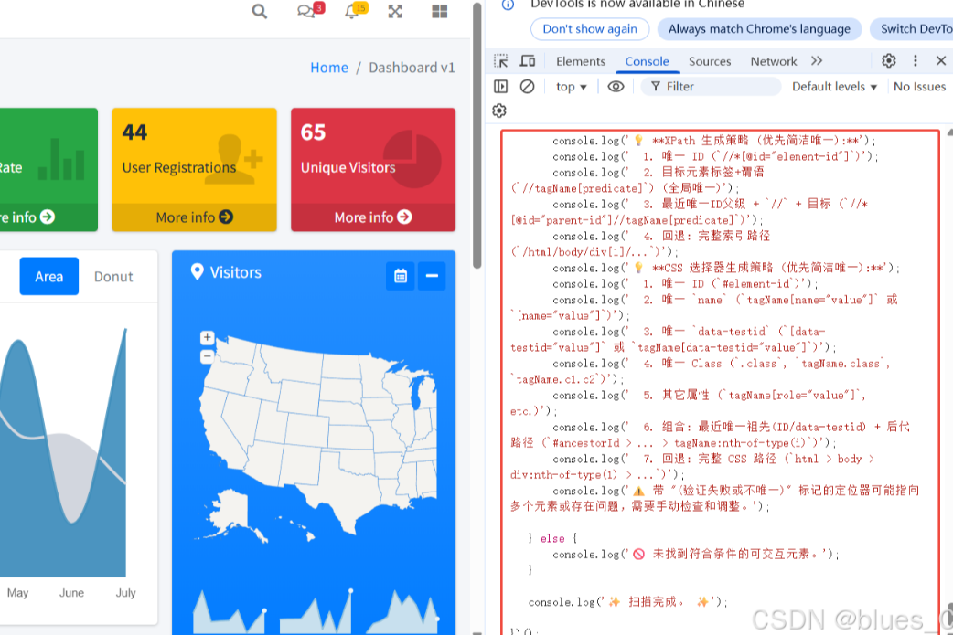Click the US map in Visitors card

[319, 437]
